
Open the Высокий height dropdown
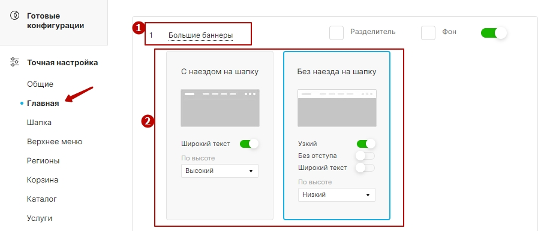220,171
